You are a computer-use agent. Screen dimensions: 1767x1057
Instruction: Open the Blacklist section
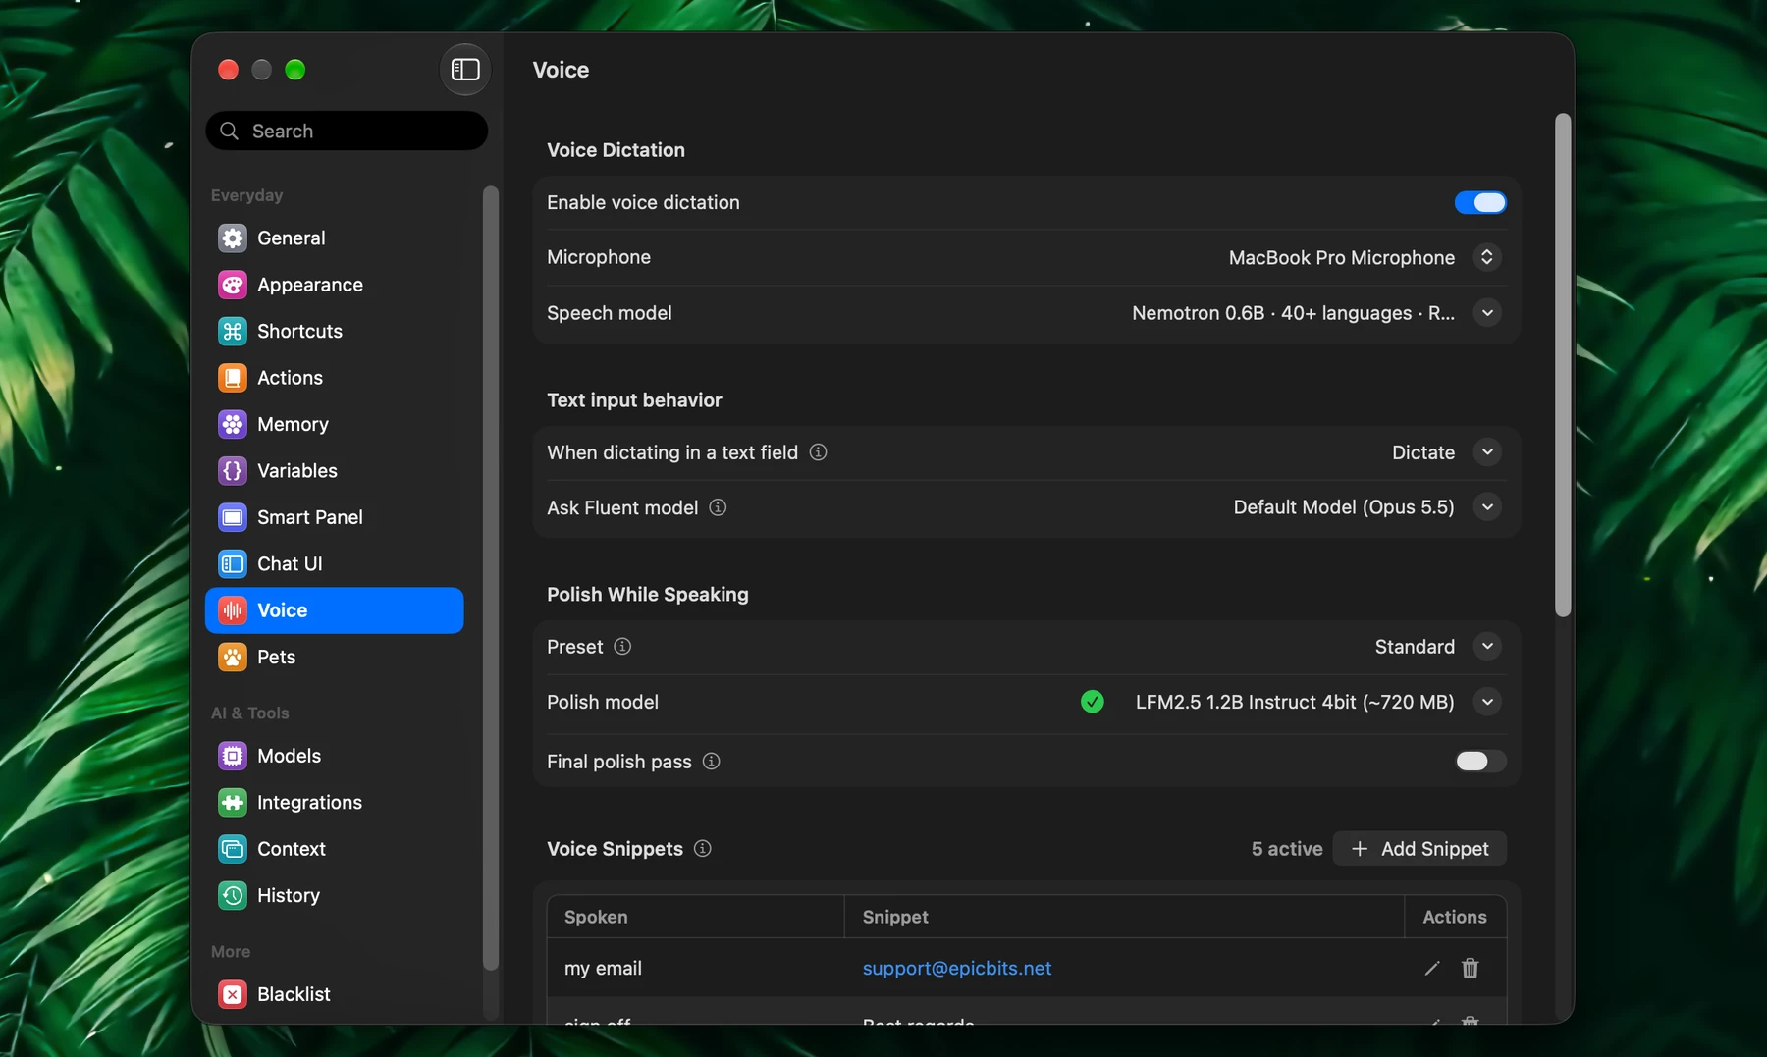click(x=334, y=994)
